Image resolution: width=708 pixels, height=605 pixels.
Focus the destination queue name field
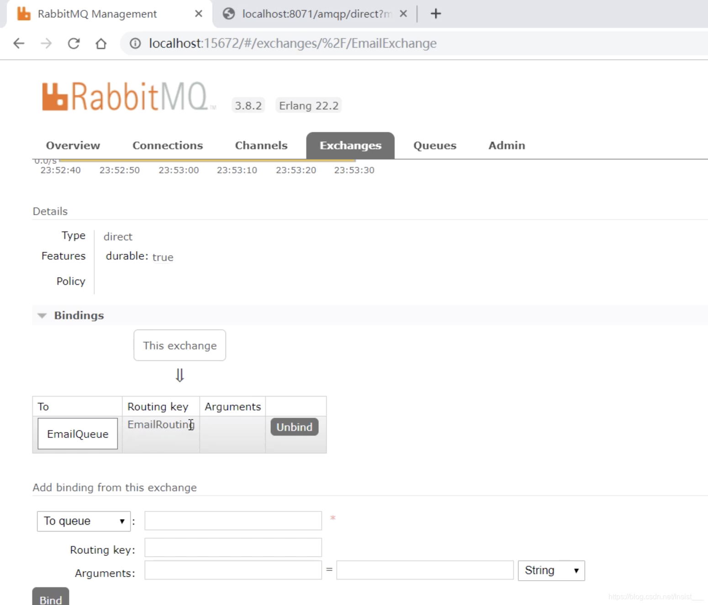point(233,520)
